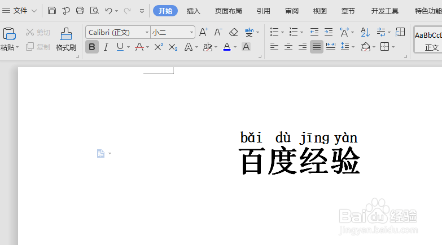Click the line spacing icon
The width and height of the screenshot is (442, 245).
click(345, 47)
